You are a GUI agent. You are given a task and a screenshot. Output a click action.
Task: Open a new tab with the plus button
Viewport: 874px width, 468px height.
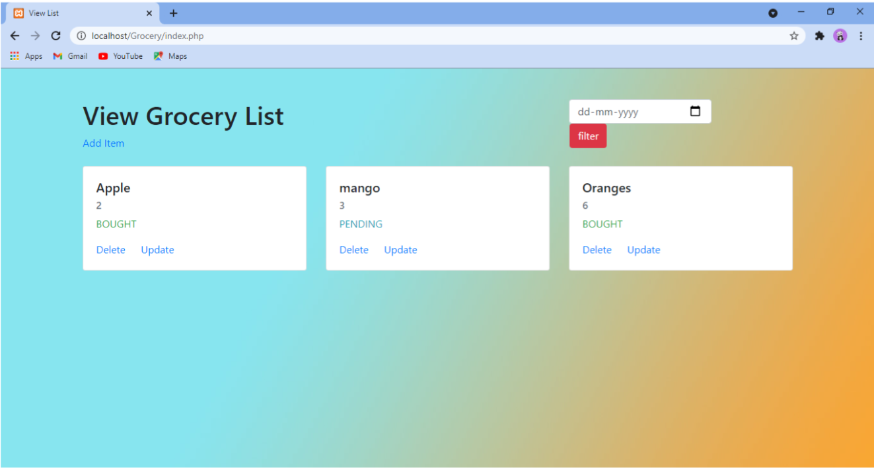pyautogui.click(x=173, y=13)
